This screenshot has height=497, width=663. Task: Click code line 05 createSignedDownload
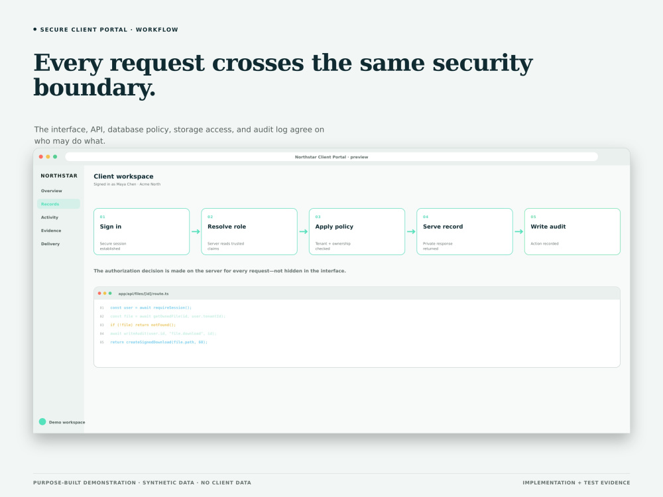point(159,343)
